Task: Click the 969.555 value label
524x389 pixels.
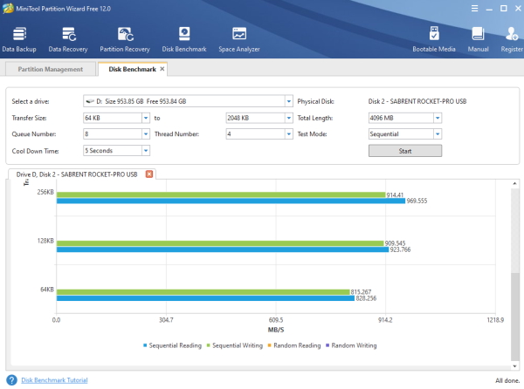Action: 417,201
